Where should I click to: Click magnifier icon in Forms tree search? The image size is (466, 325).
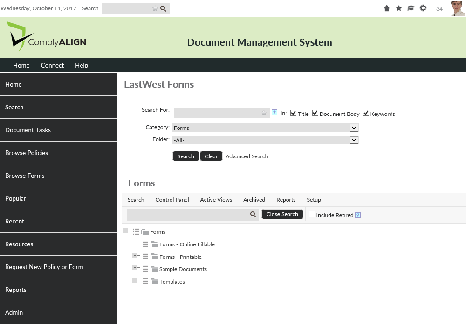[254, 214]
